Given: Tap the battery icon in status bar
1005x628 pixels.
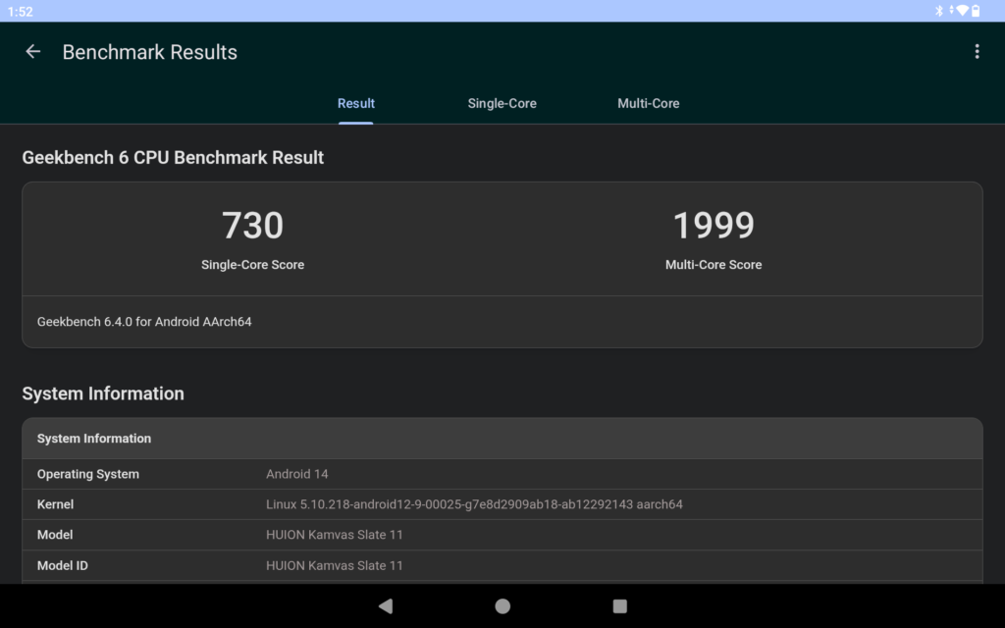Looking at the screenshot, I should [976, 11].
